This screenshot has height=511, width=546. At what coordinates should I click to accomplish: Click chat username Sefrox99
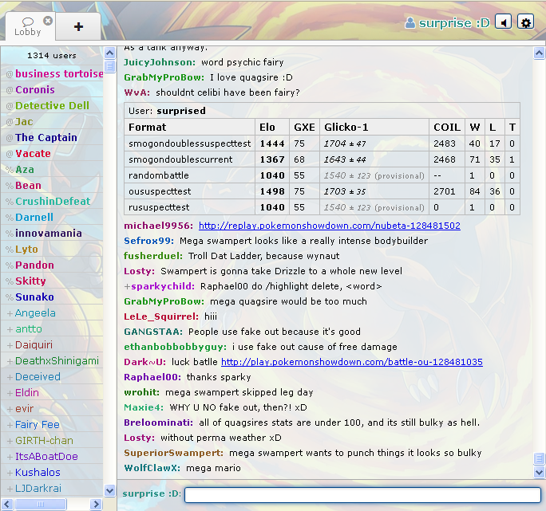click(148, 241)
